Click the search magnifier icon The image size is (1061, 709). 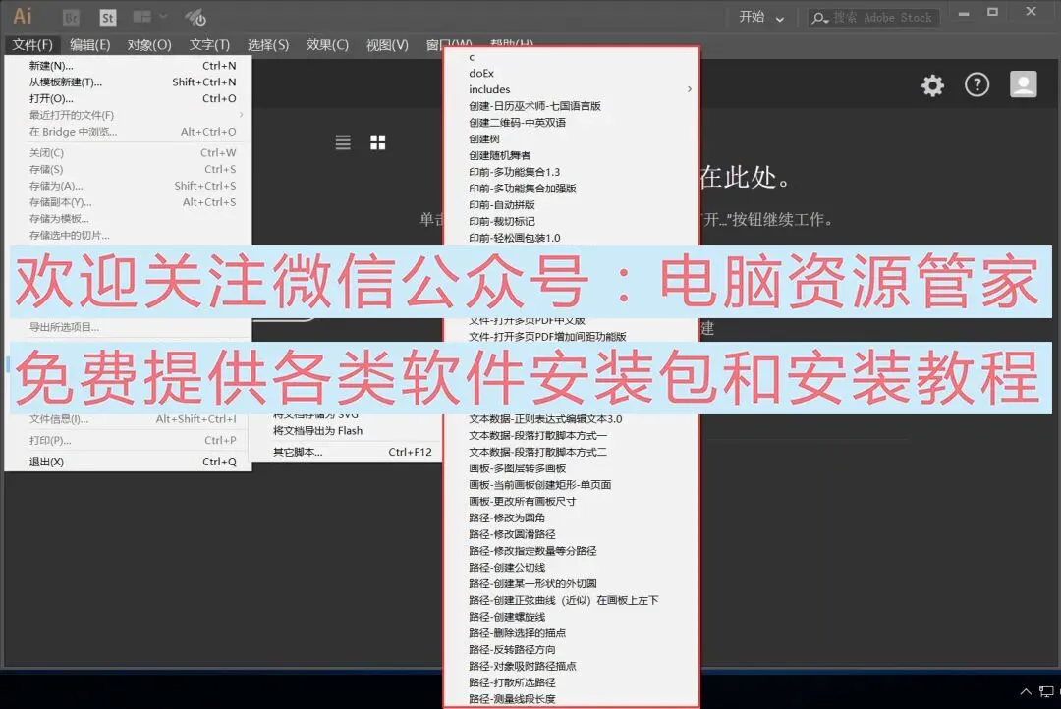[x=818, y=18]
